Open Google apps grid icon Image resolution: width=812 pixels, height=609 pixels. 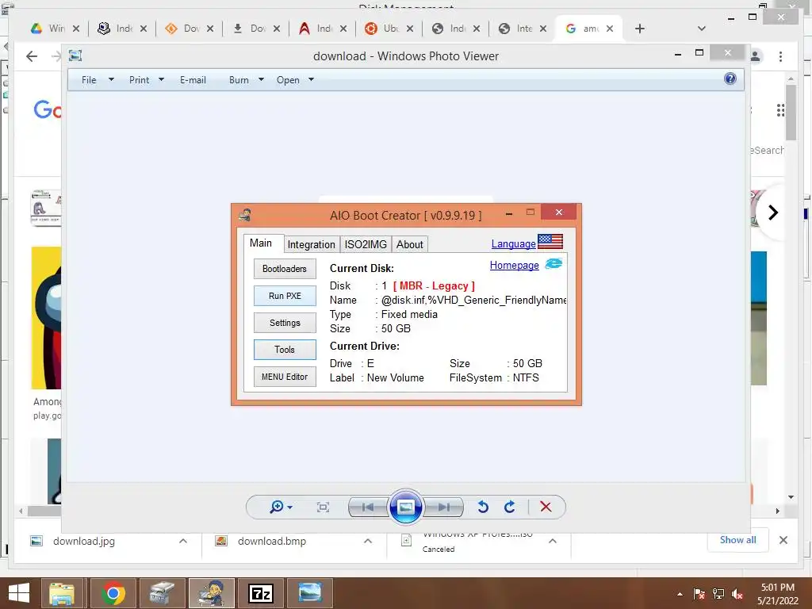[x=780, y=110]
